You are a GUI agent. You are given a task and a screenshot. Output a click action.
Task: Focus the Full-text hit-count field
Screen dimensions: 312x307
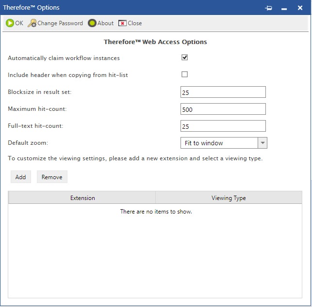(223, 126)
